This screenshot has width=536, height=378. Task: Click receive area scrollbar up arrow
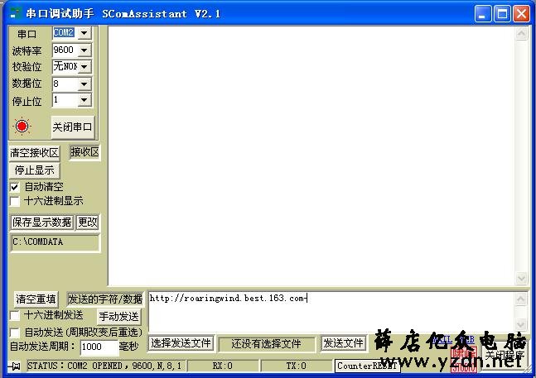point(521,33)
